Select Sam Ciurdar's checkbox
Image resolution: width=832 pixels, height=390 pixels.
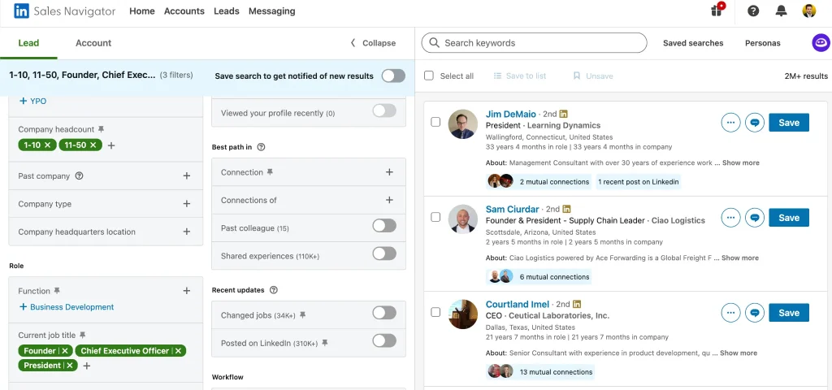coord(435,217)
